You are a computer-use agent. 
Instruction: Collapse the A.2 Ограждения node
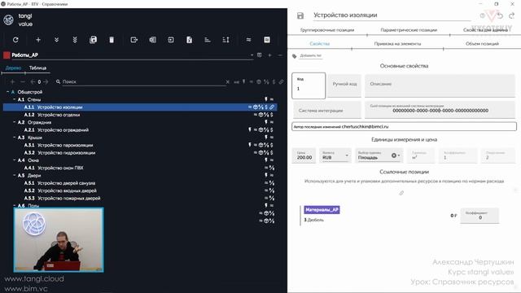[15, 122]
